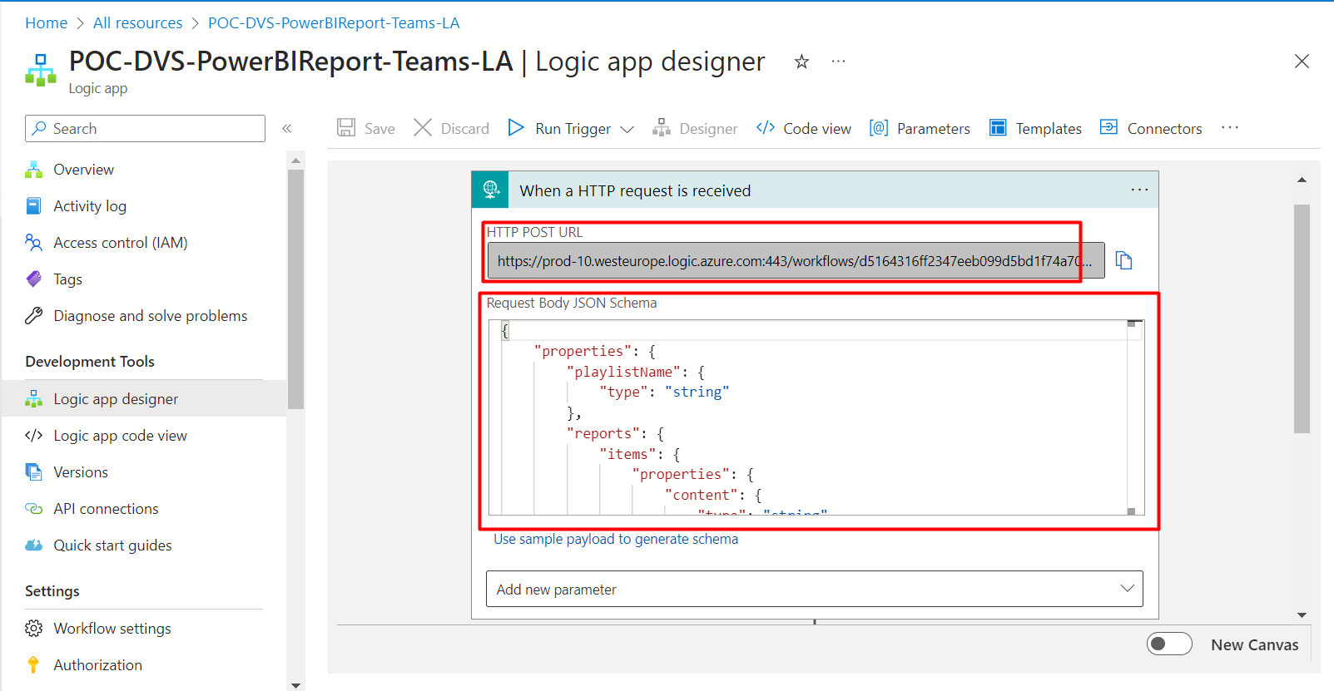Collapse the left navigation menu

click(x=286, y=128)
